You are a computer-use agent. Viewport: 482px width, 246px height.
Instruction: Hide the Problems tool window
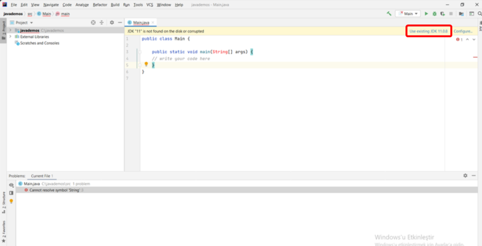473,176
